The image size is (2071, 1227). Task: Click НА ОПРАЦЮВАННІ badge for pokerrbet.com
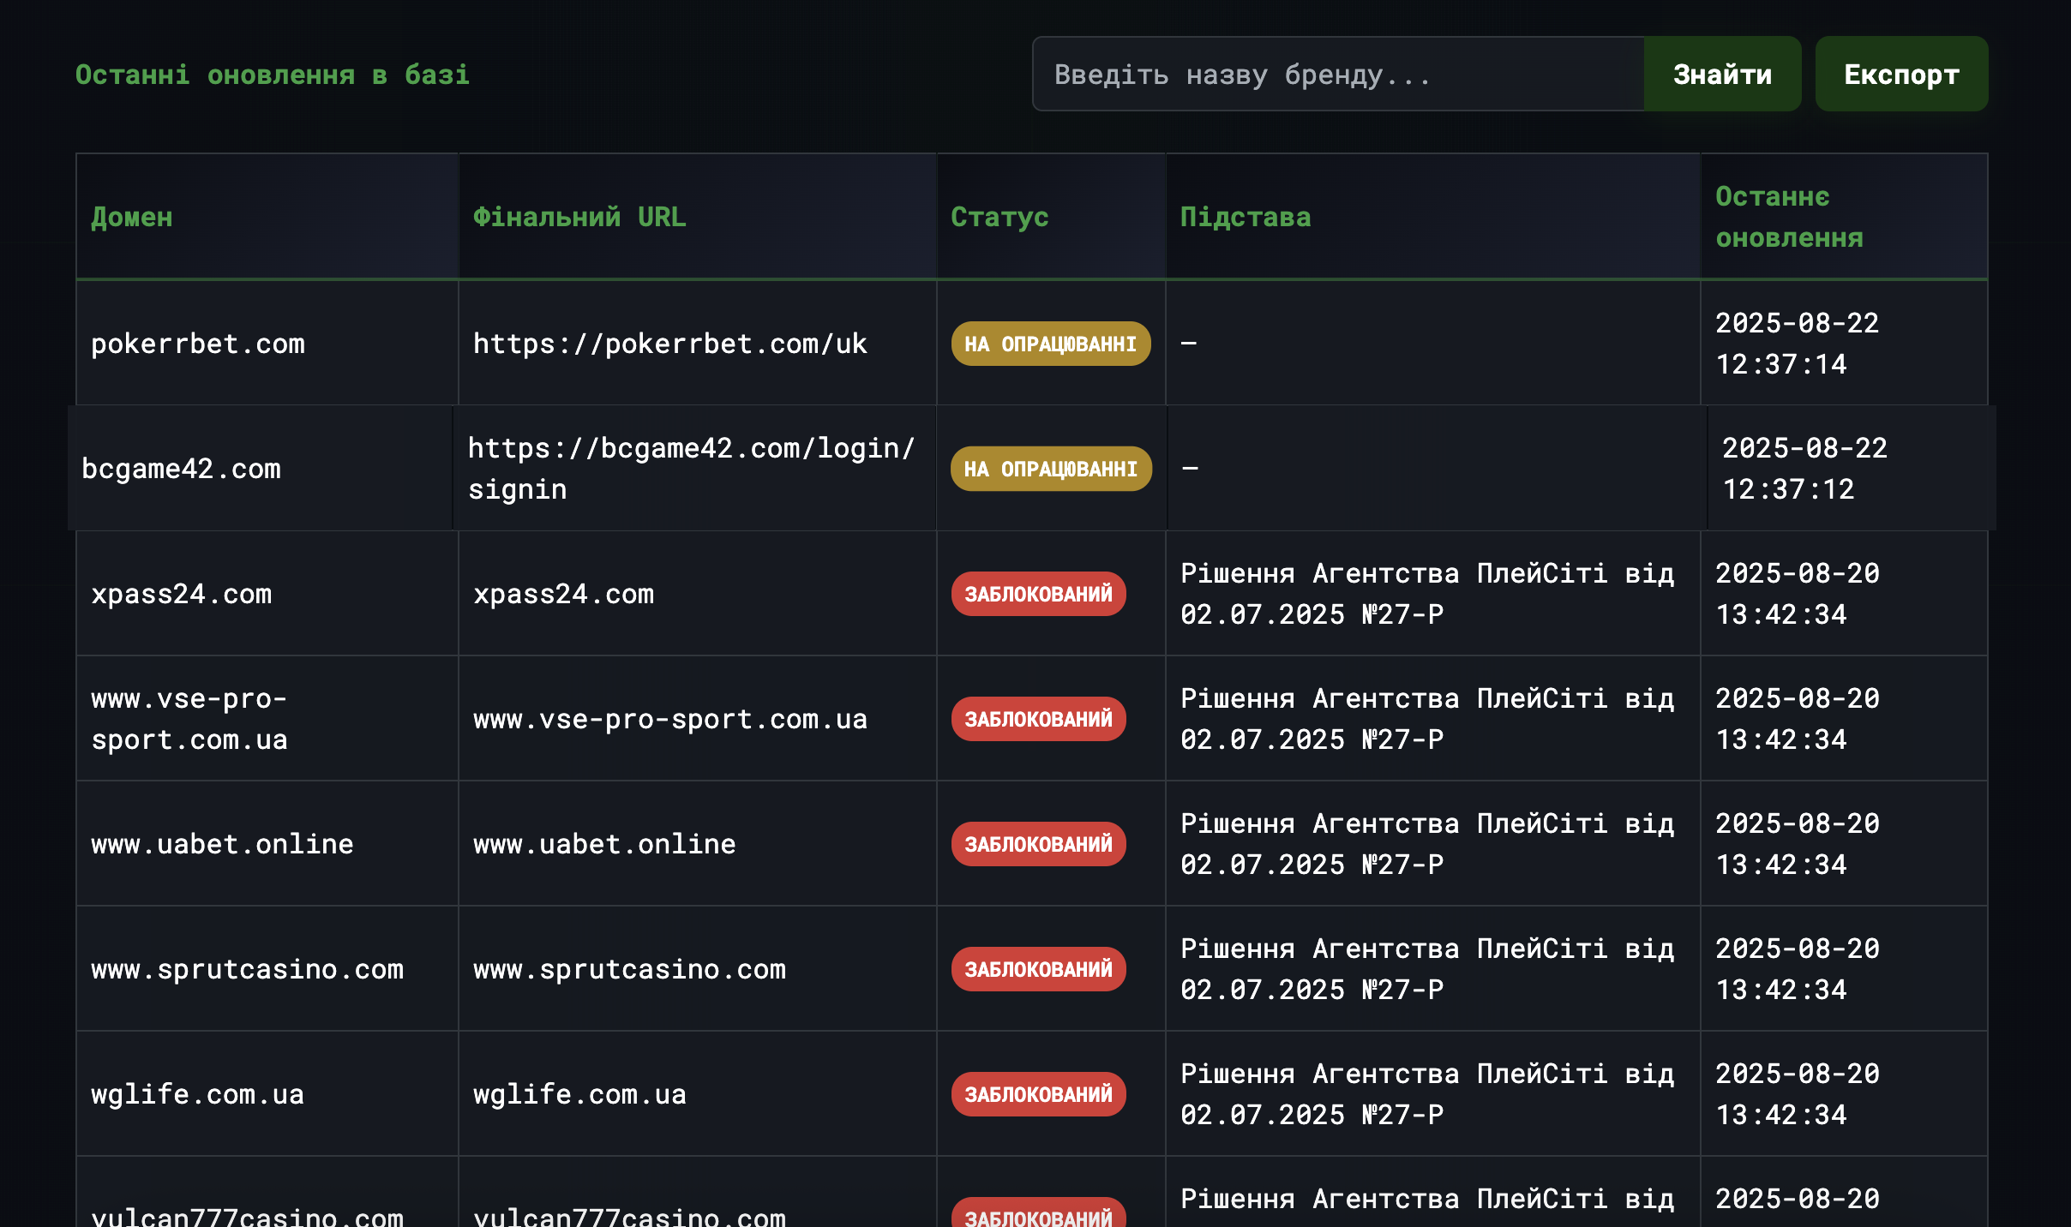point(1050,344)
